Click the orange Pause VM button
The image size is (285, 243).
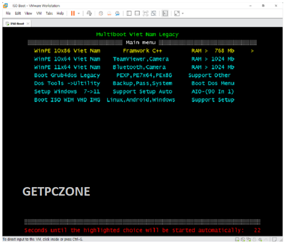[73, 14]
